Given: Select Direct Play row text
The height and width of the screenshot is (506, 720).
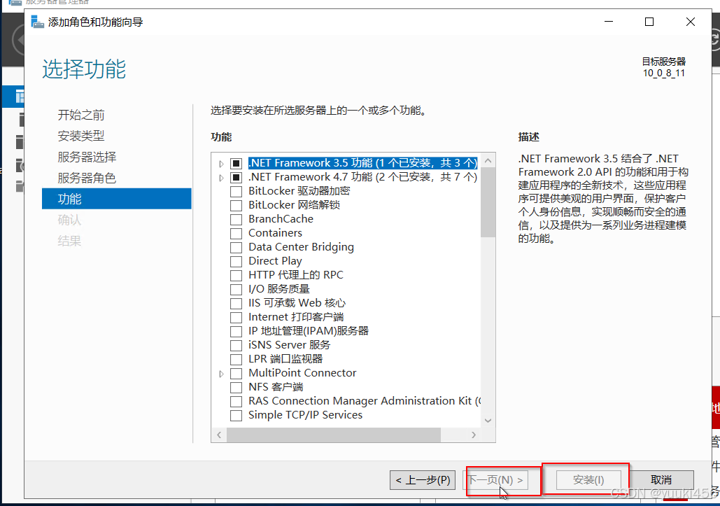Looking at the screenshot, I should (x=275, y=261).
